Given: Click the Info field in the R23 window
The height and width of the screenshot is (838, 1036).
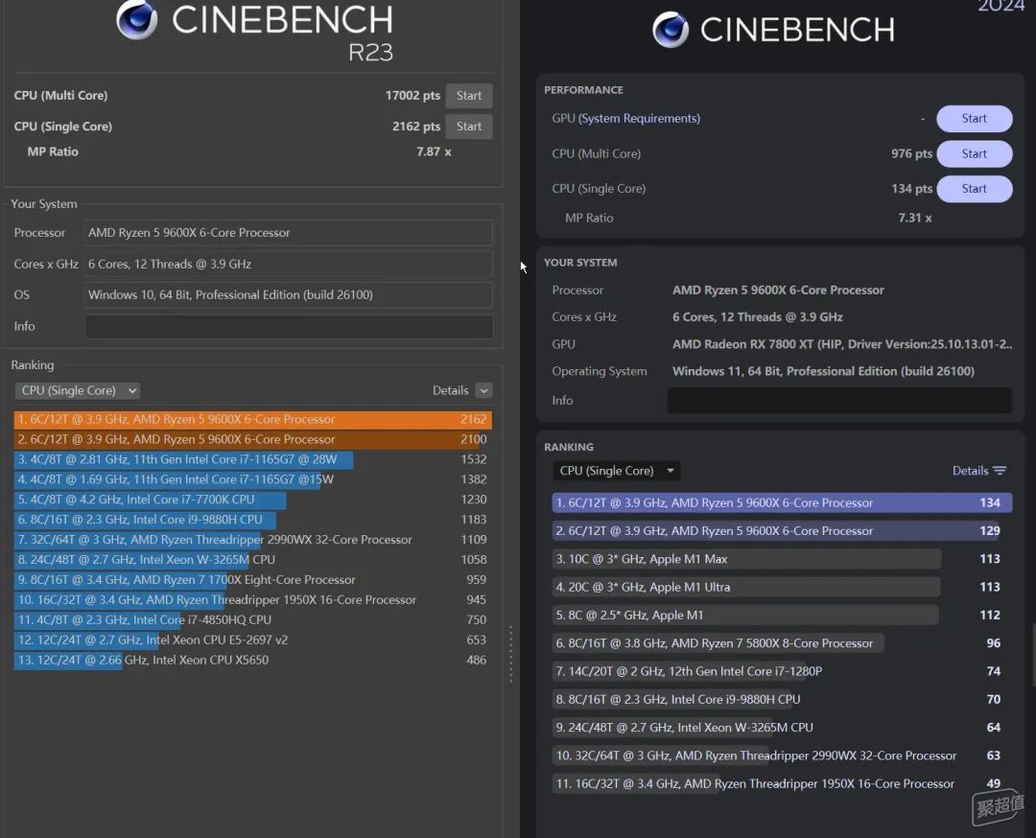Looking at the screenshot, I should click(x=289, y=326).
